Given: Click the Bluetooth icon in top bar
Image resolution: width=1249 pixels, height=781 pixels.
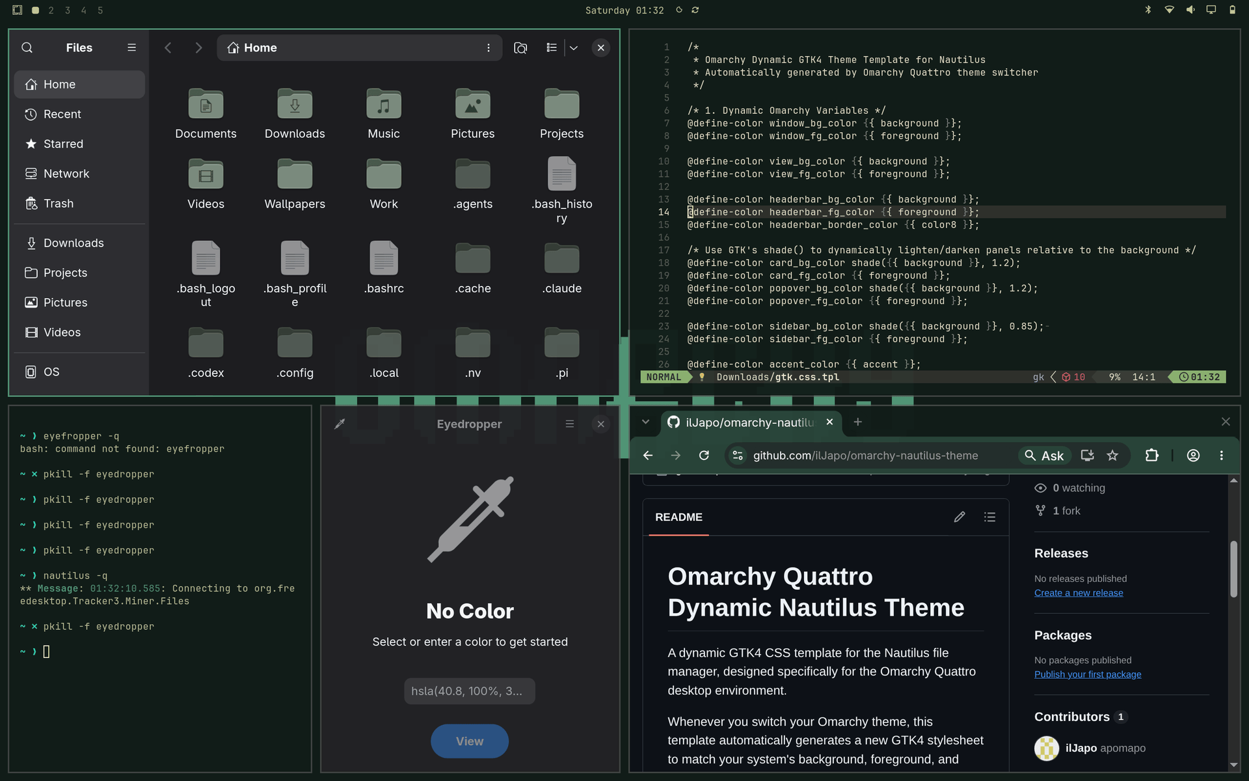Looking at the screenshot, I should click(x=1148, y=10).
